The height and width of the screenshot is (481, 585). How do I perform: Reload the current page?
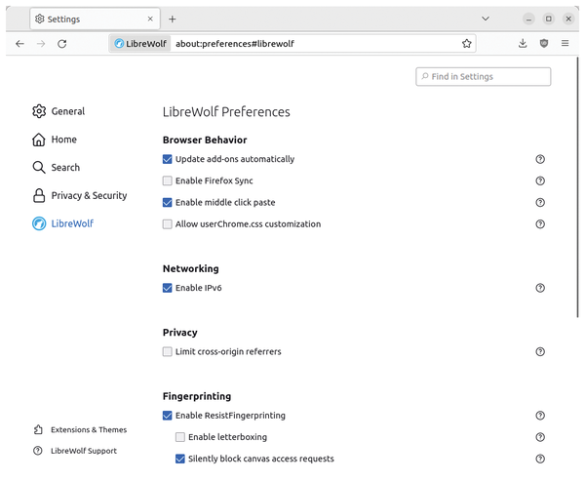pos(62,44)
